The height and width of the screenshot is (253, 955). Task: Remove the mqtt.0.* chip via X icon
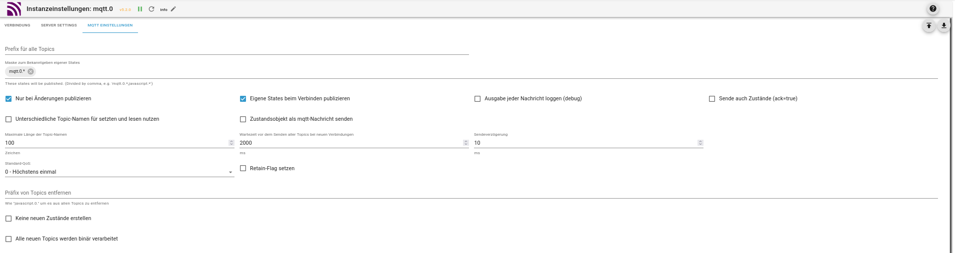click(x=31, y=71)
